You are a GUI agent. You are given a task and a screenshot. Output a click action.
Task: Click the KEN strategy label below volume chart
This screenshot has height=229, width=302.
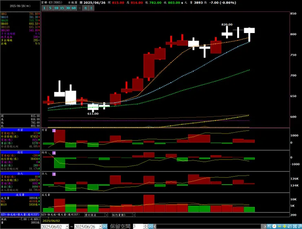(x=61, y=215)
